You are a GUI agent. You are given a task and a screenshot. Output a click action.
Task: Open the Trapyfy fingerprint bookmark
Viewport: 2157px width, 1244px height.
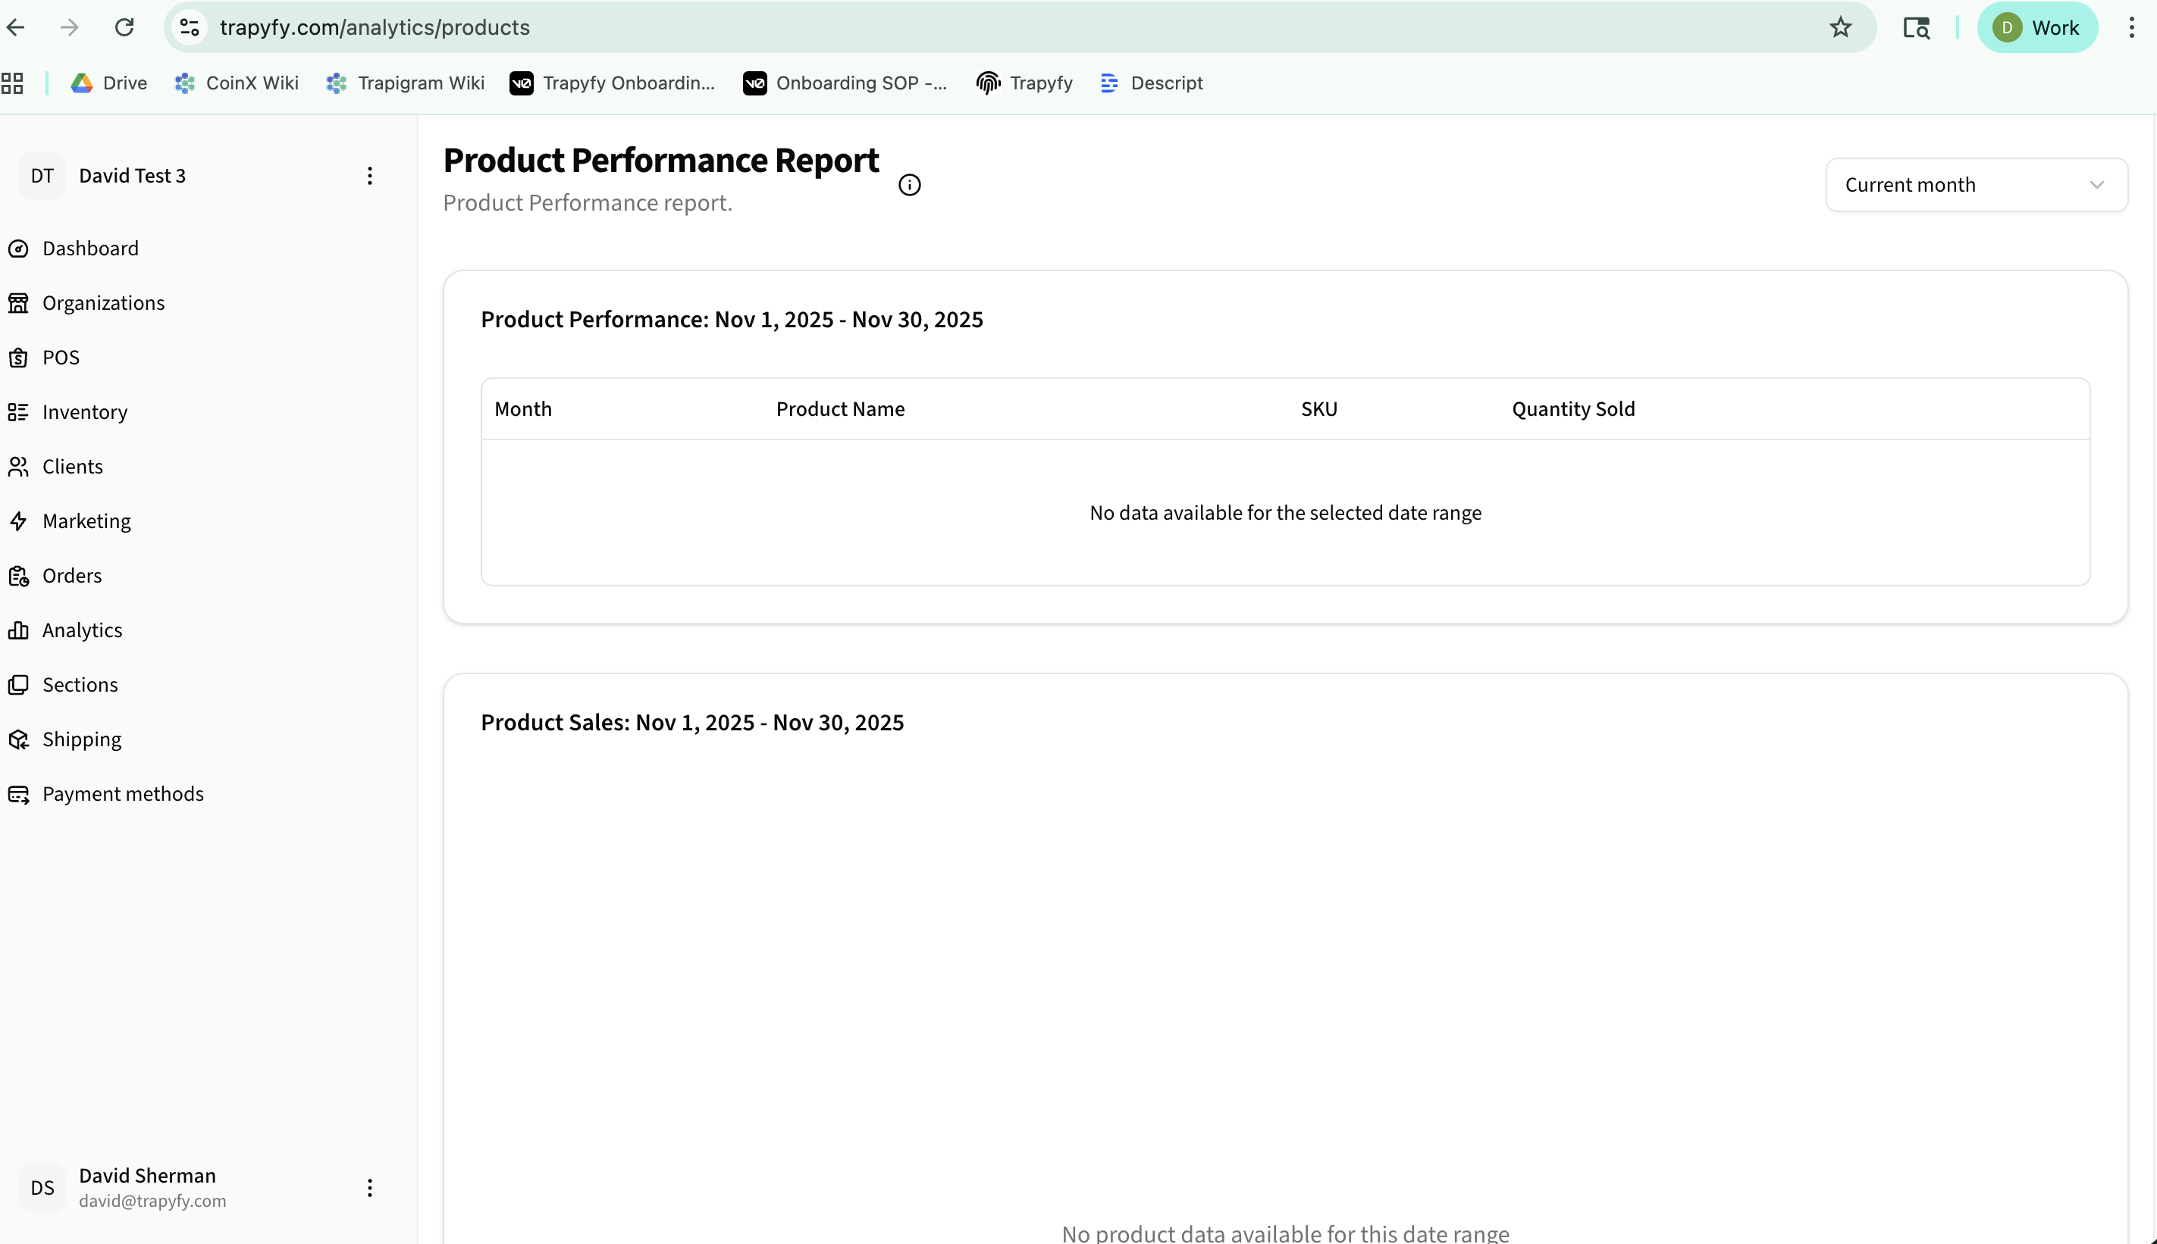click(1024, 83)
